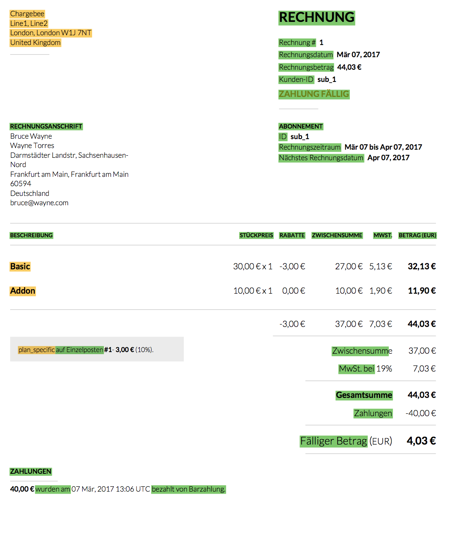Click the Nächstes Rechnungsdatum label
The width and height of the screenshot is (454, 533).
point(321,158)
